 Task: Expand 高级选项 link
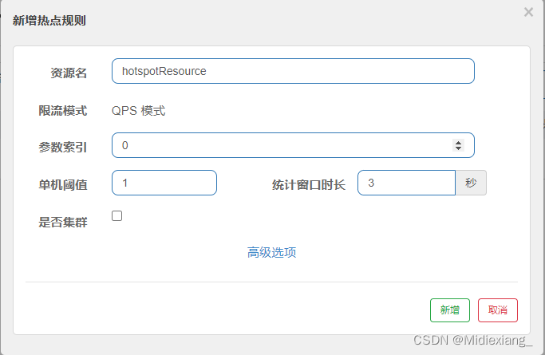point(271,252)
